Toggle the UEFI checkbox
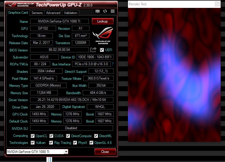The width and height of the screenshot is (225, 162). click(x=102, y=50)
